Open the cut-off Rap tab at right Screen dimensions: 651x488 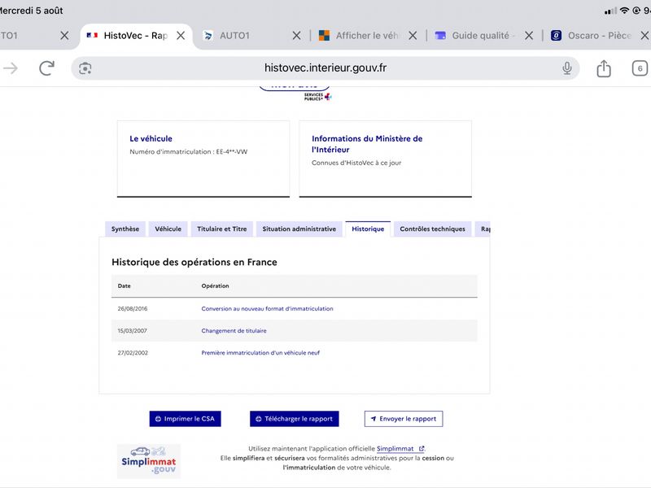click(483, 229)
